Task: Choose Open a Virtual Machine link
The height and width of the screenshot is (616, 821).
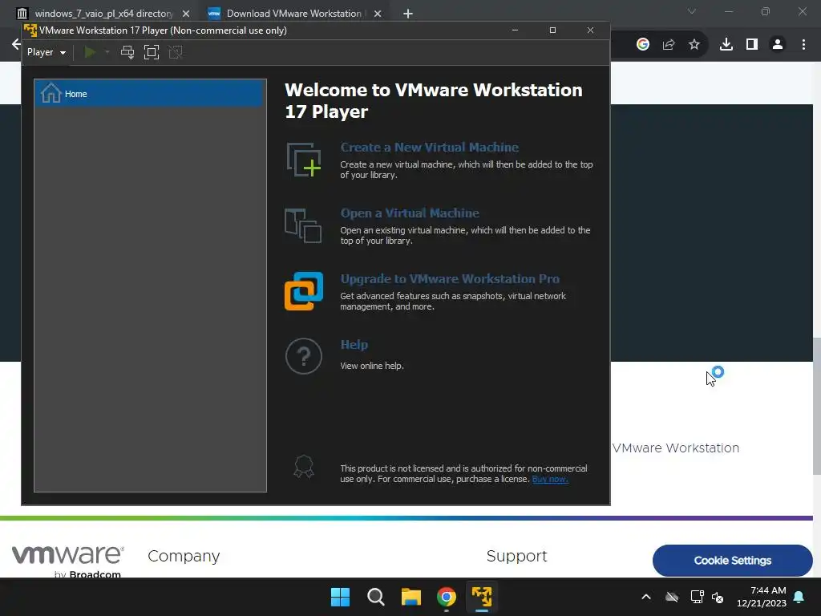Action: click(410, 213)
